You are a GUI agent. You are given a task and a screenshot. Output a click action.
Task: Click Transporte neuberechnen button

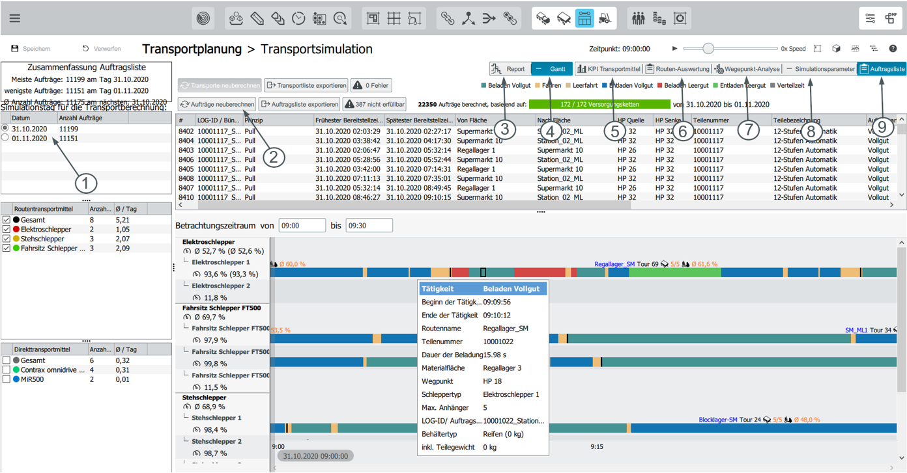[x=220, y=85]
